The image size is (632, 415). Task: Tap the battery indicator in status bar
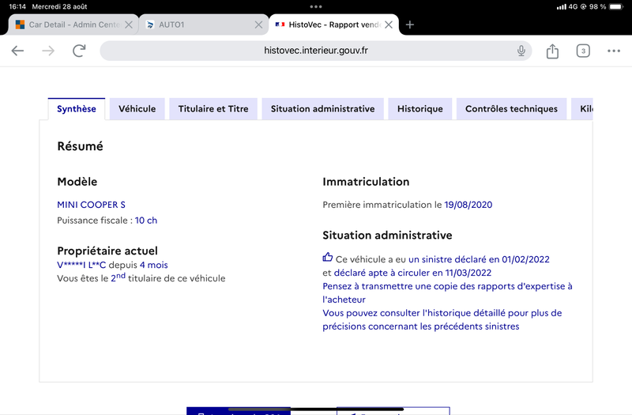click(616, 6)
